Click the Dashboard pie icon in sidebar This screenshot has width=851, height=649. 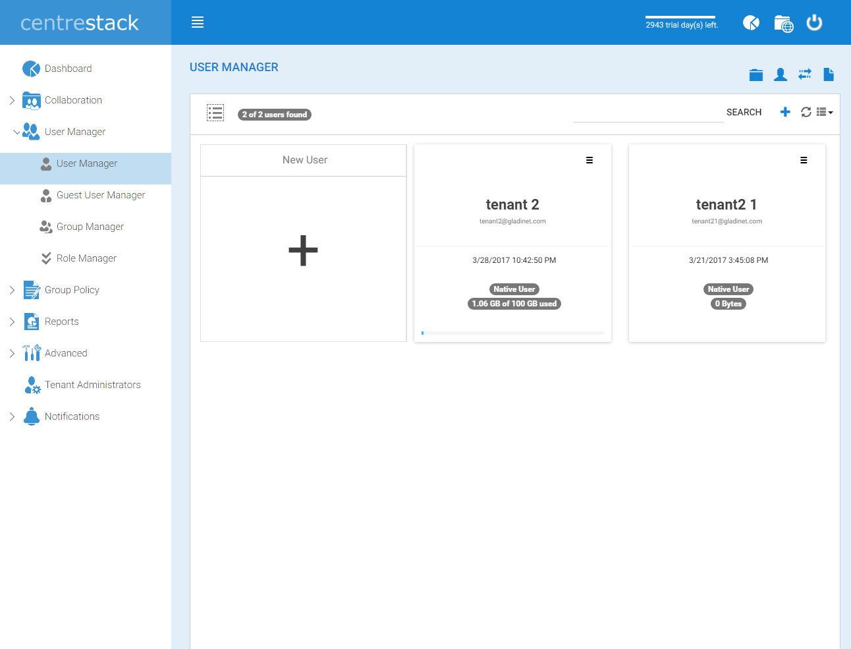pos(32,69)
